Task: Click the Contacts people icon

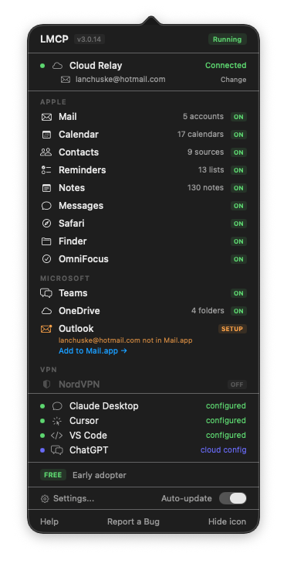Action: (46, 152)
